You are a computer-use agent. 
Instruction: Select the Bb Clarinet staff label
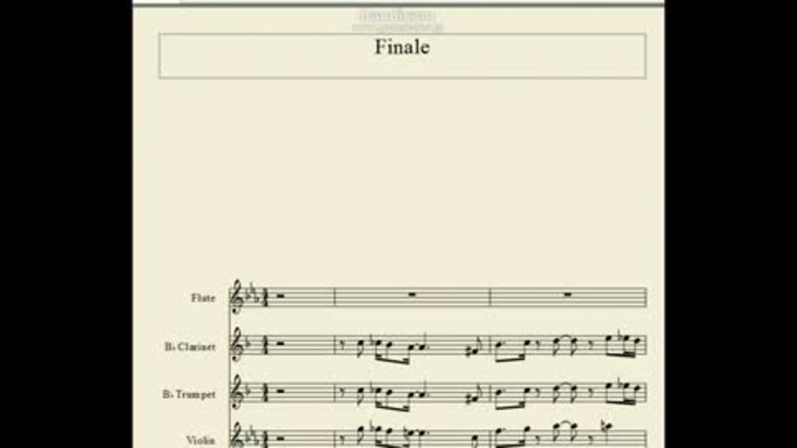pyautogui.click(x=189, y=347)
